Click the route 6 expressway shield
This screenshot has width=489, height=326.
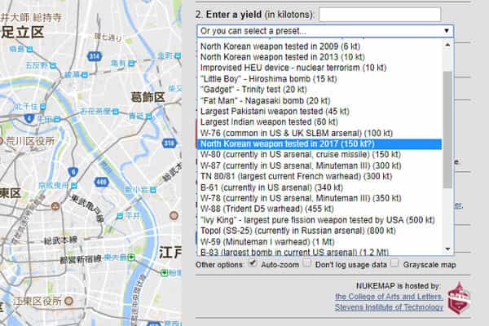pos(73,172)
